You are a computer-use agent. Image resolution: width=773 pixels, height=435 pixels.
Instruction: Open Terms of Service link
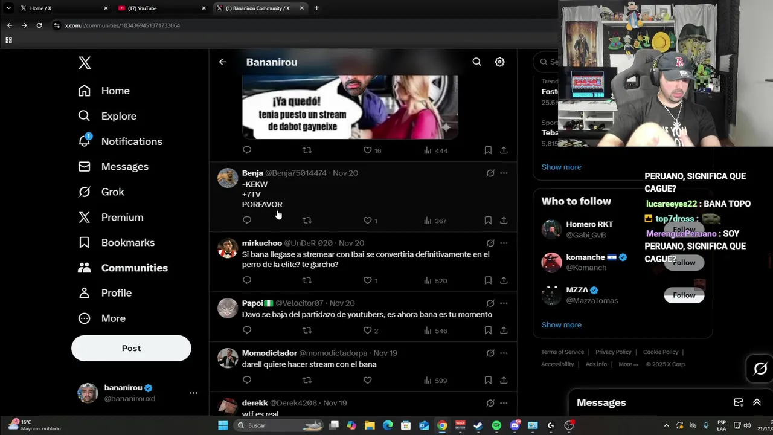562,352
